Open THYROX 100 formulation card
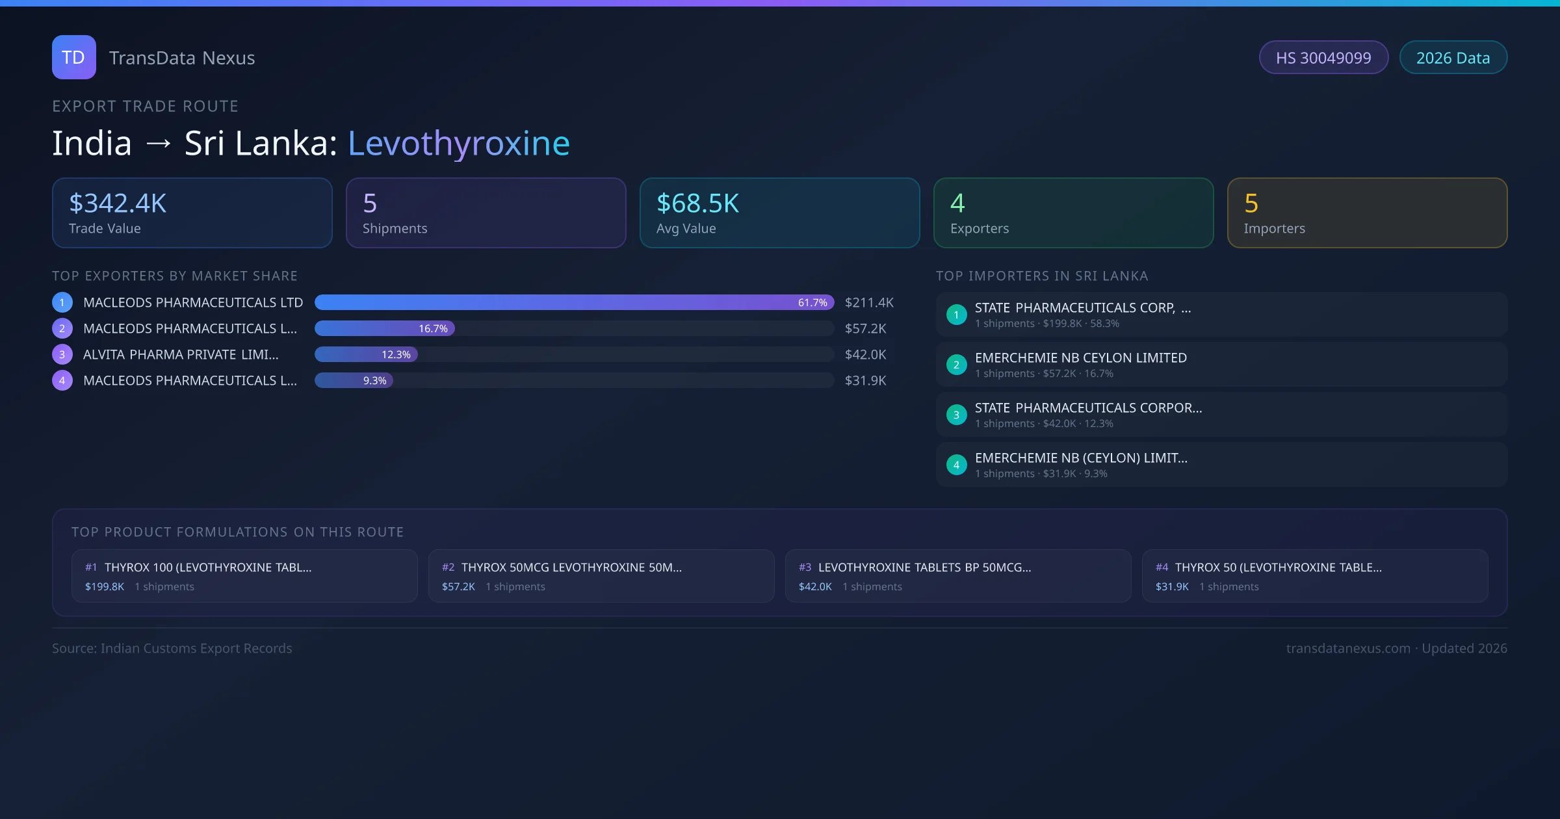This screenshot has height=819, width=1560. click(x=244, y=576)
